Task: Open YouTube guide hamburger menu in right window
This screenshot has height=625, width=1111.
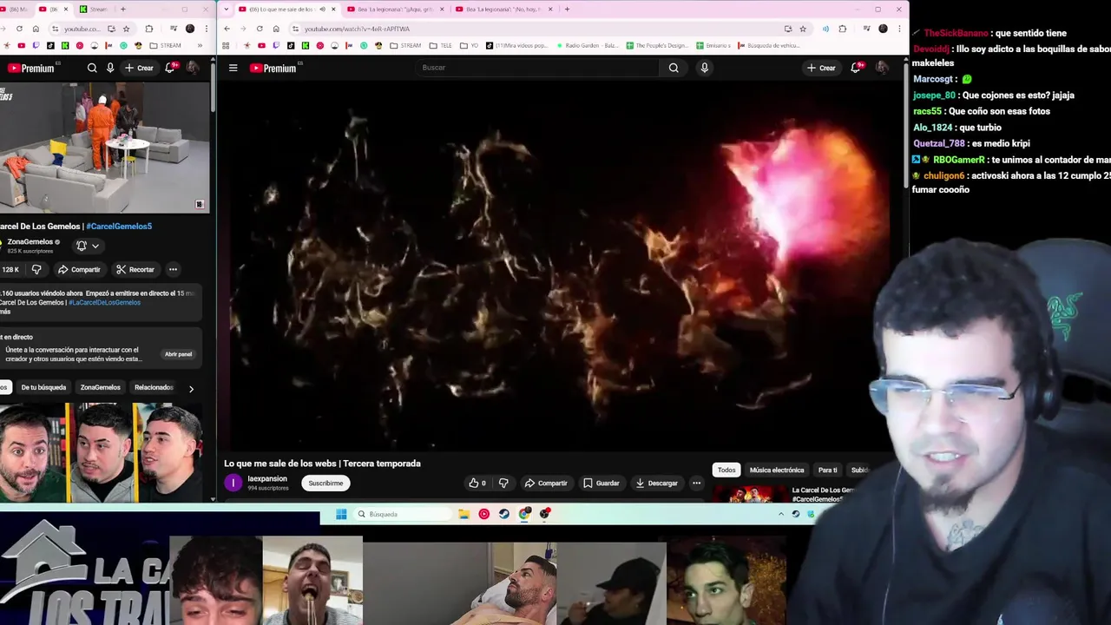Action: pyautogui.click(x=233, y=68)
